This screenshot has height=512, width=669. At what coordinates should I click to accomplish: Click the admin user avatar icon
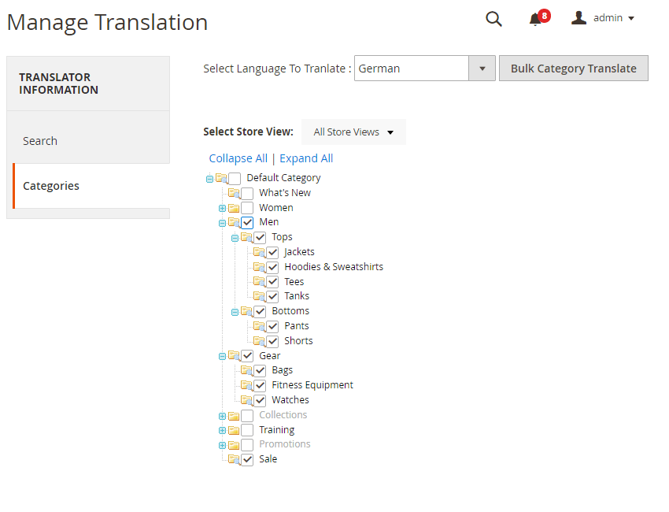pos(579,18)
